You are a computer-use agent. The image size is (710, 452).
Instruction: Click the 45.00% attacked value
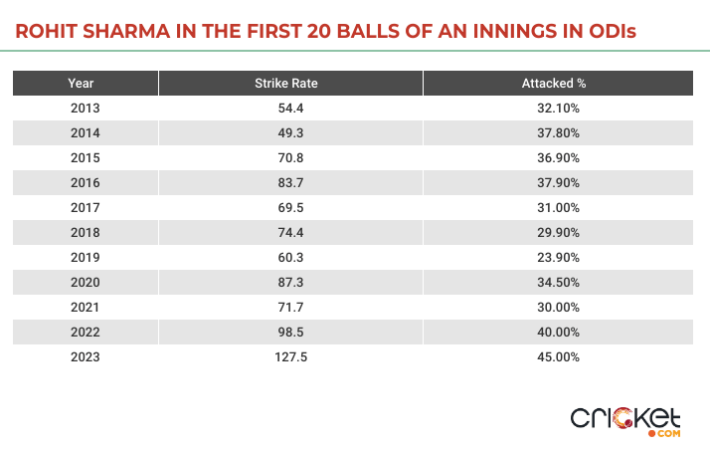click(551, 356)
